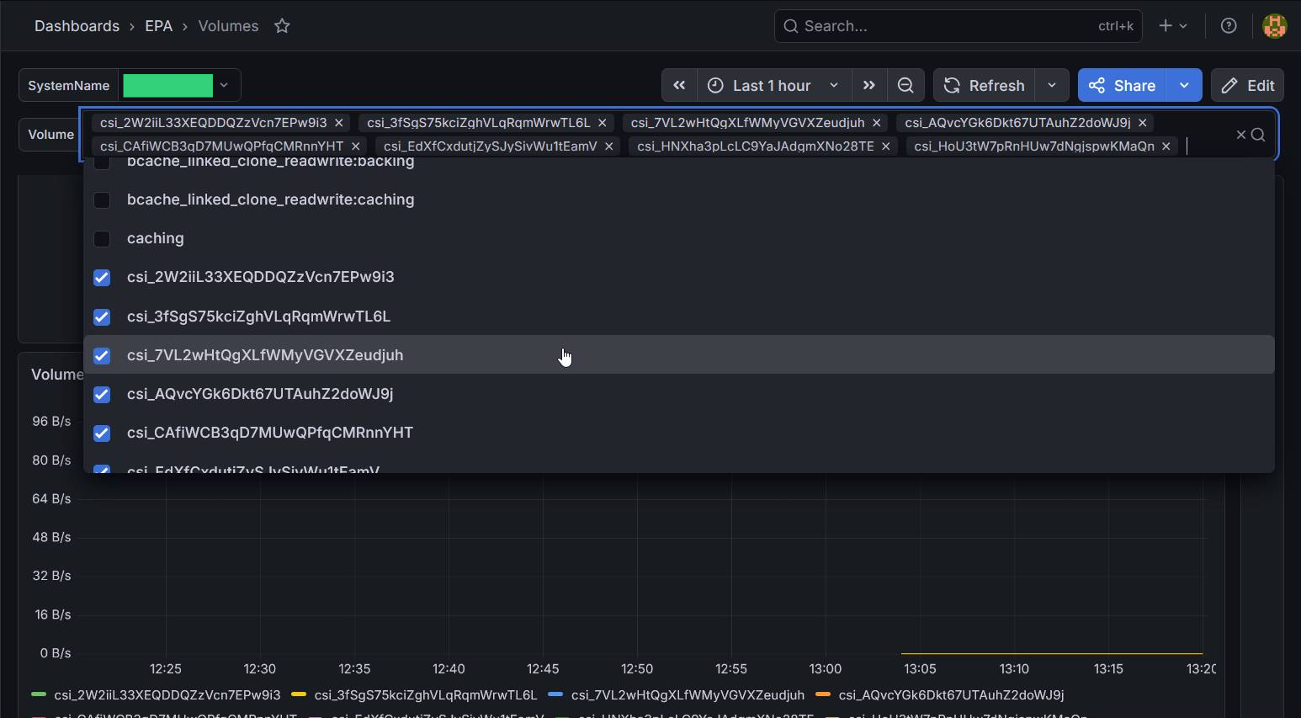This screenshot has width=1301, height=718.
Task: Clear all selected Volume values
Action: 1241,135
